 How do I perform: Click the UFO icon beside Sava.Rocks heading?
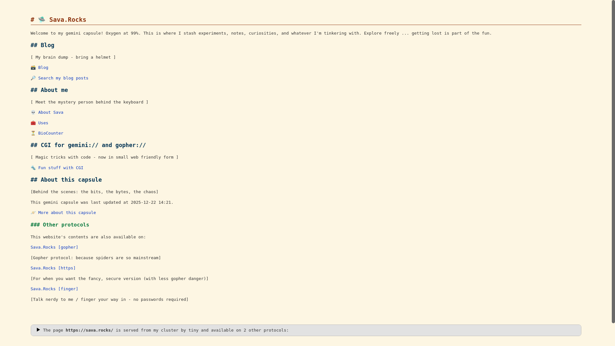[x=42, y=20]
